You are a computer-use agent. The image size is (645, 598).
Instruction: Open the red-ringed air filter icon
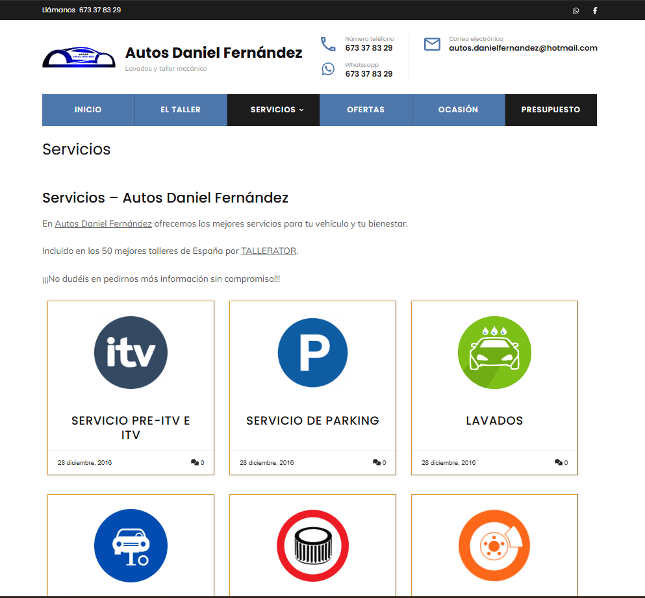[x=312, y=546]
